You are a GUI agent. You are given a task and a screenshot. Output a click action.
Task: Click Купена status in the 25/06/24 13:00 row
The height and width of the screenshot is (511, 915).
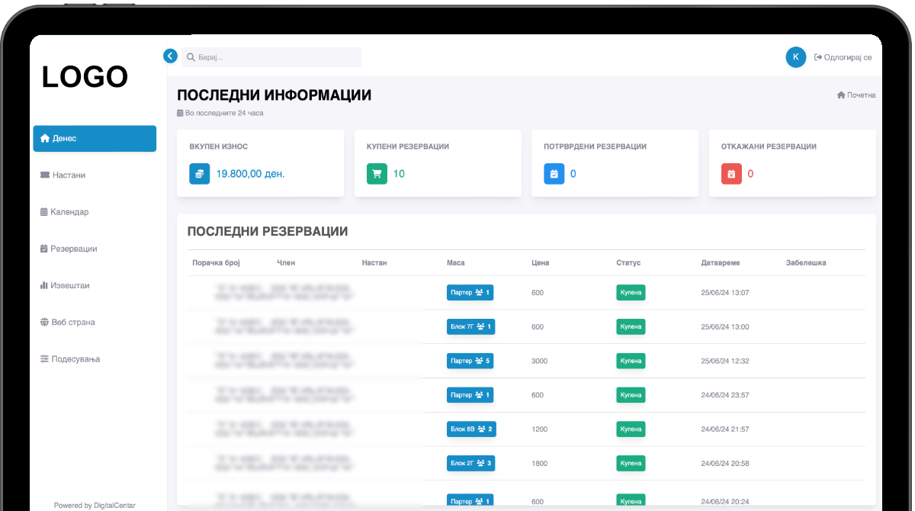631,327
